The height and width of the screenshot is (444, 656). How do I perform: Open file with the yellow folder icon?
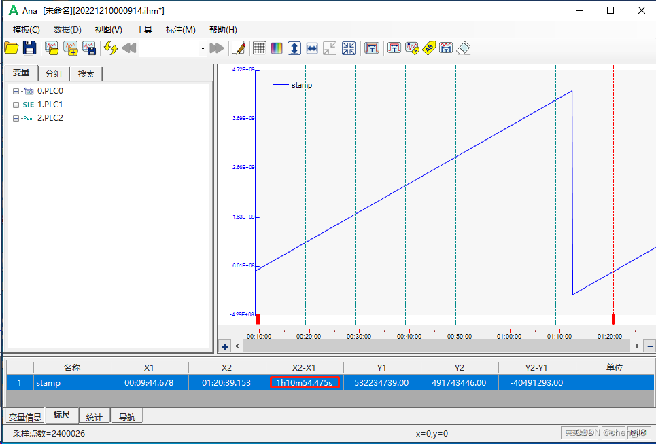pyautogui.click(x=12, y=48)
